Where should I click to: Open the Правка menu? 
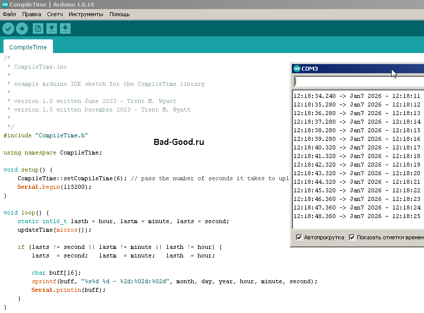(32, 14)
